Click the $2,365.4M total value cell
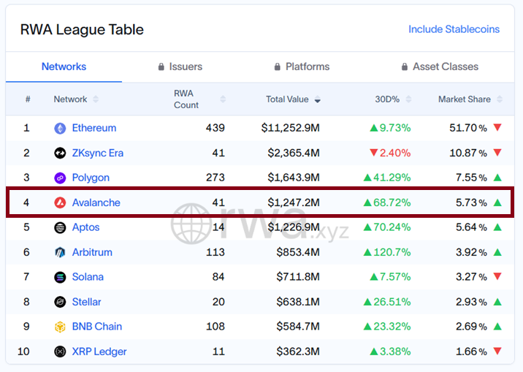 [x=294, y=153]
